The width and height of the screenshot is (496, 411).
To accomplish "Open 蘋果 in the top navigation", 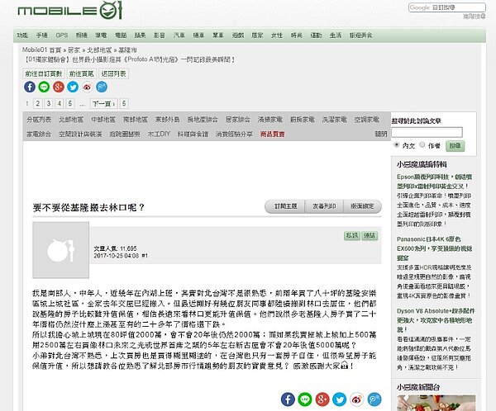I will (141, 35).
